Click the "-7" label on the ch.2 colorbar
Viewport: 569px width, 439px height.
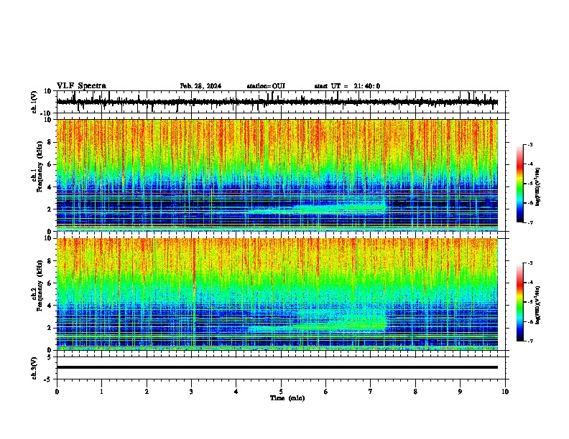530,341
